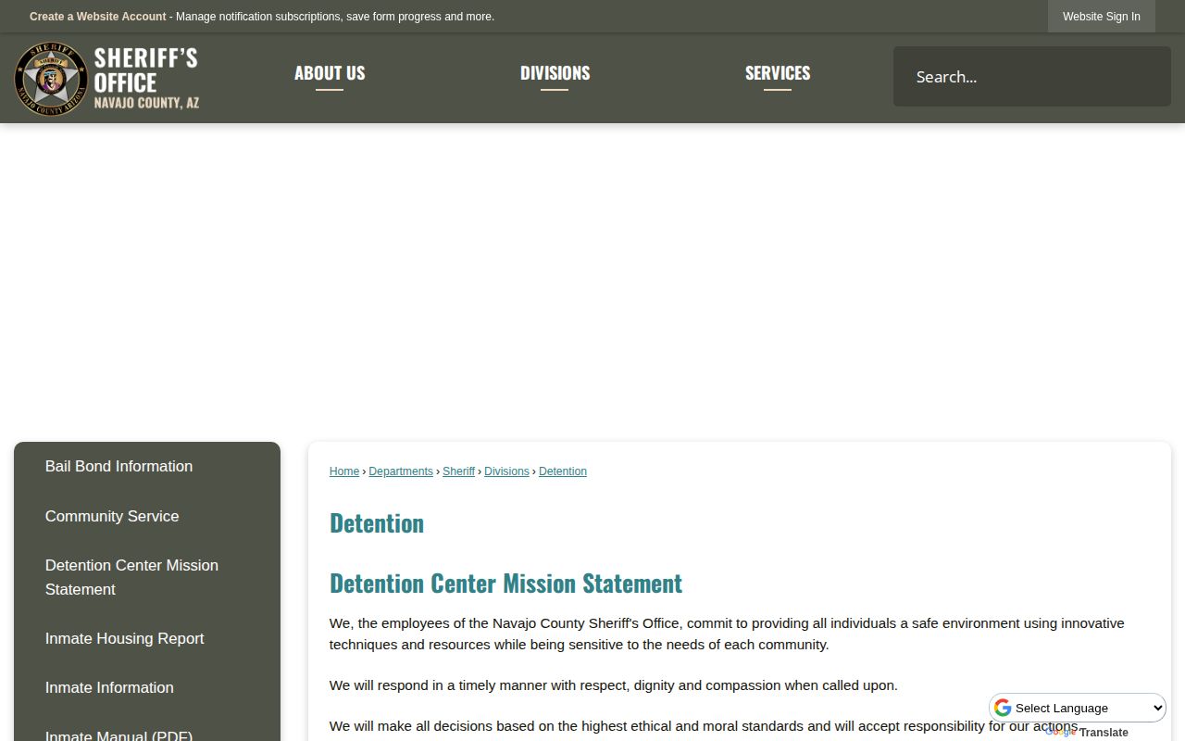Click Create a Website Account link
The width and height of the screenshot is (1185, 741).
[98, 17]
